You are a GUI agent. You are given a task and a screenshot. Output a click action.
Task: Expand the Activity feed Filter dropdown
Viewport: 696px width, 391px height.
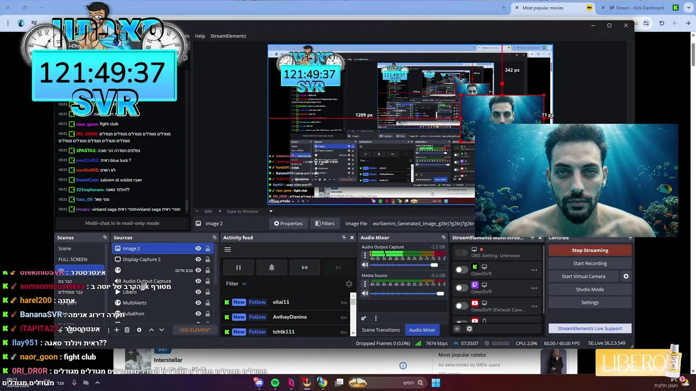point(236,283)
